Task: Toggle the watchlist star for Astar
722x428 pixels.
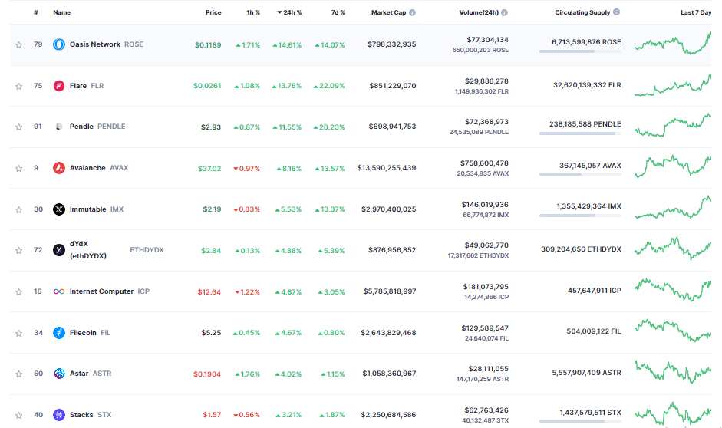Action: (18, 374)
